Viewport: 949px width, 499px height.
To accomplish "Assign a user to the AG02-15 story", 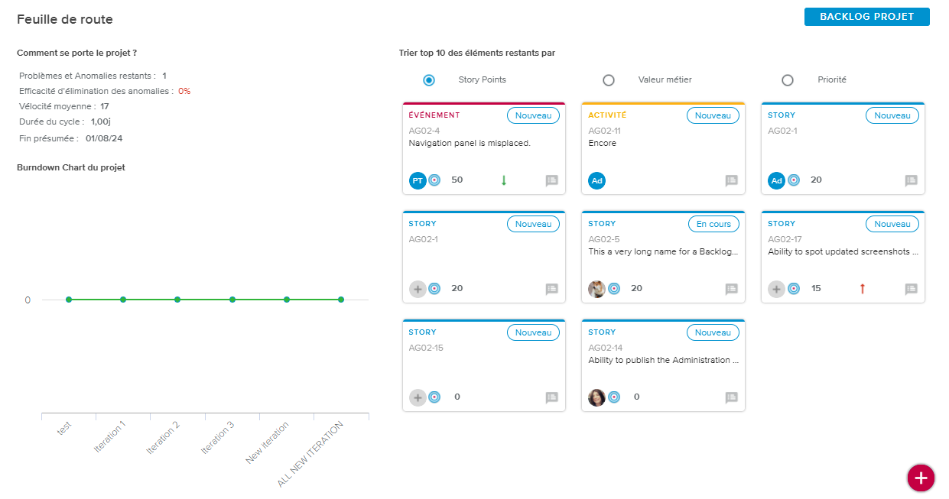I will click(x=418, y=397).
